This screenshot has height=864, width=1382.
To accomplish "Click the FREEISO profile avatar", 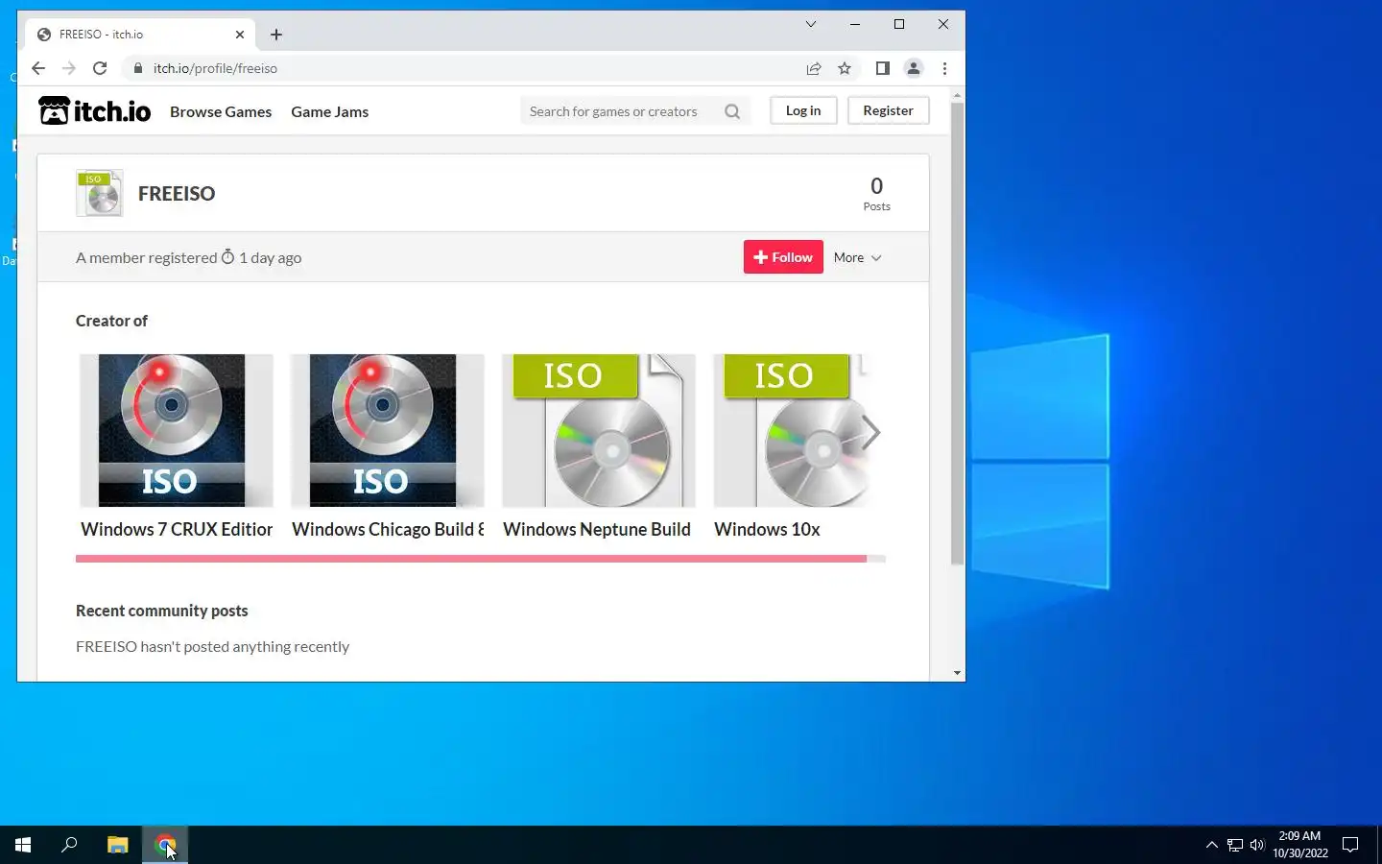I will click(x=100, y=193).
